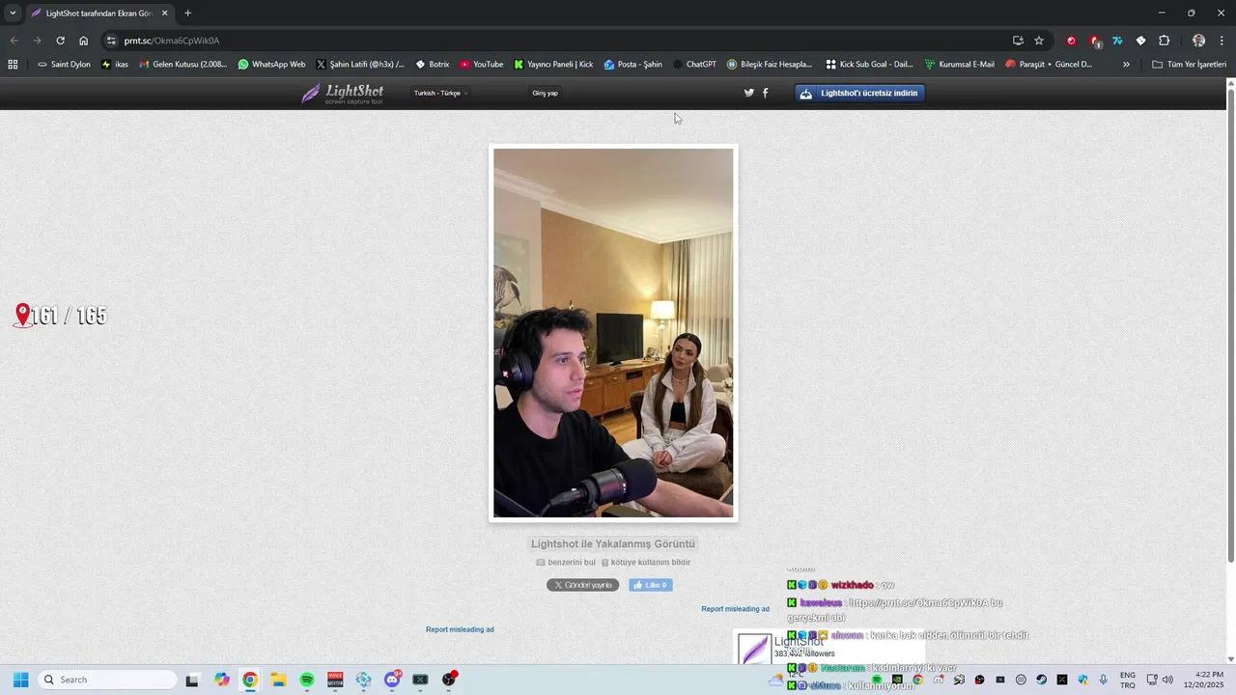
Task: Open the Voicemeeter app on taskbar
Action: click(335, 680)
